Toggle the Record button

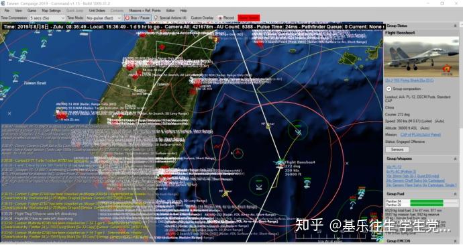[226, 18]
